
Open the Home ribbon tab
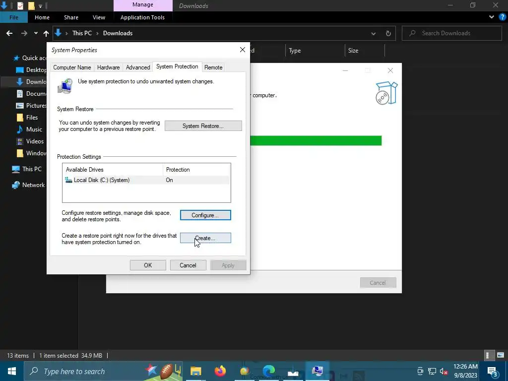click(42, 17)
